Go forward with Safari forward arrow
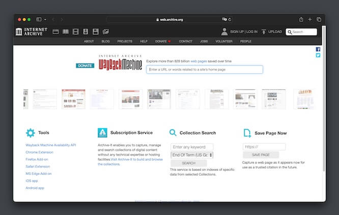This screenshot has width=339, height=215. point(62,19)
